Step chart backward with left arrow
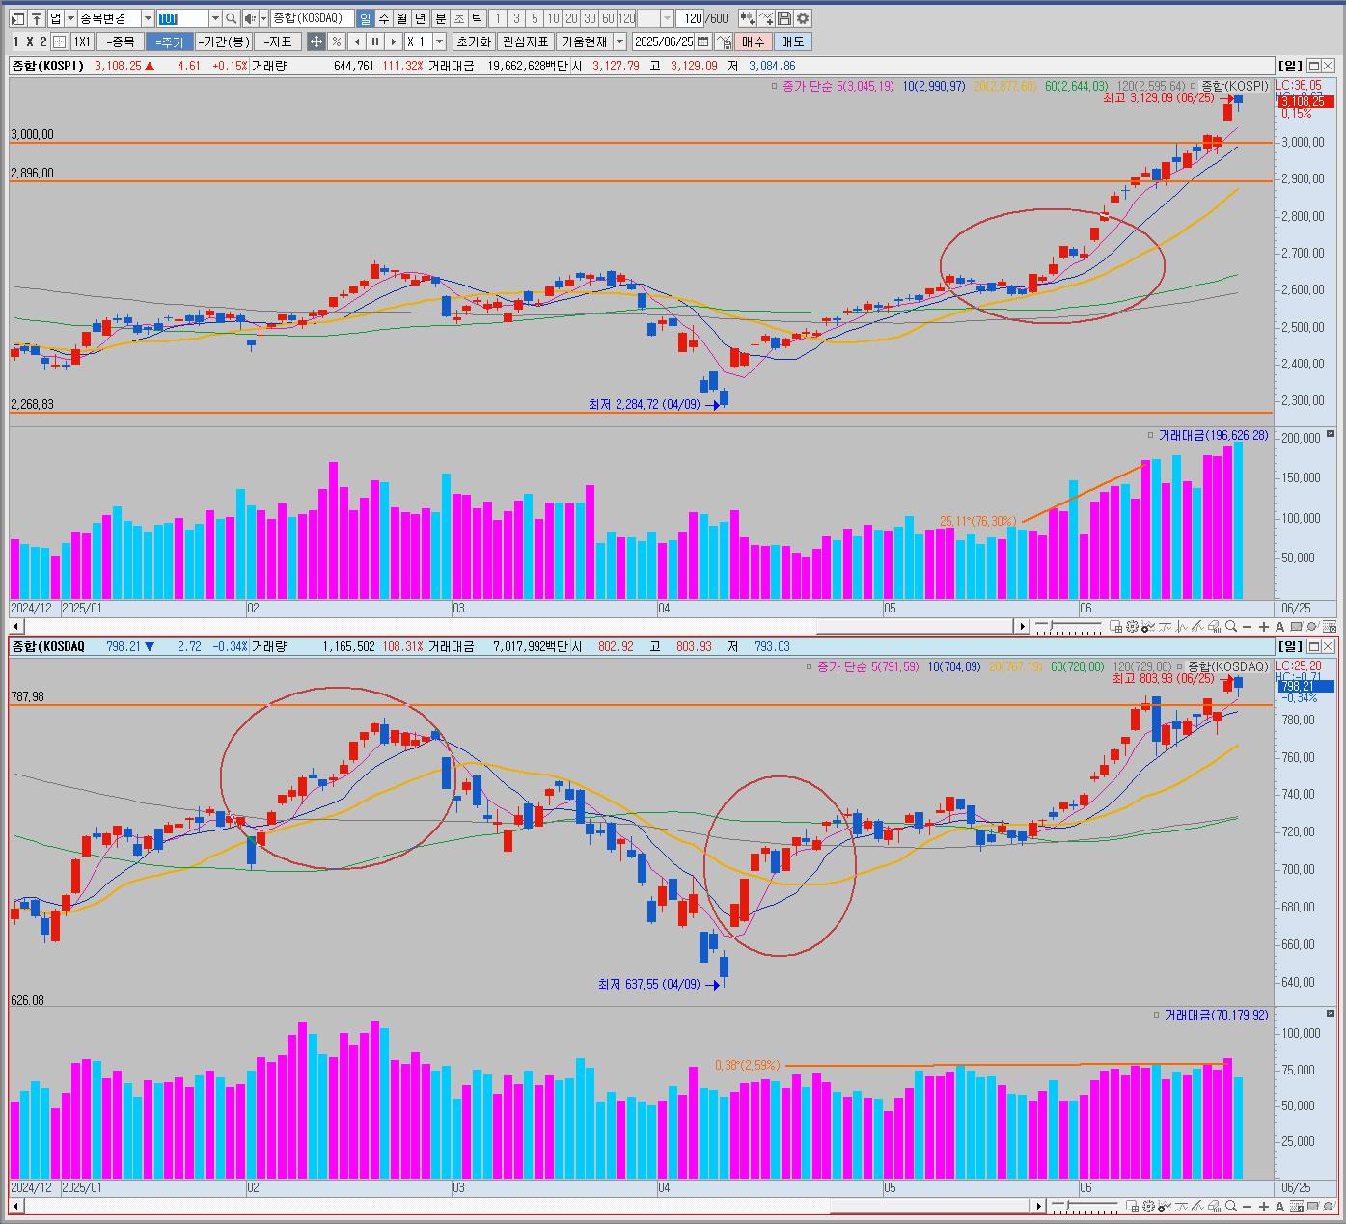This screenshot has height=1224, width=1346. [356, 41]
